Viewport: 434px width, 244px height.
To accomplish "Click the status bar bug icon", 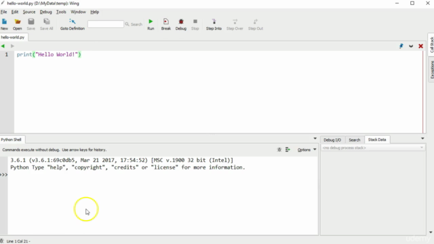I will coord(2,241).
